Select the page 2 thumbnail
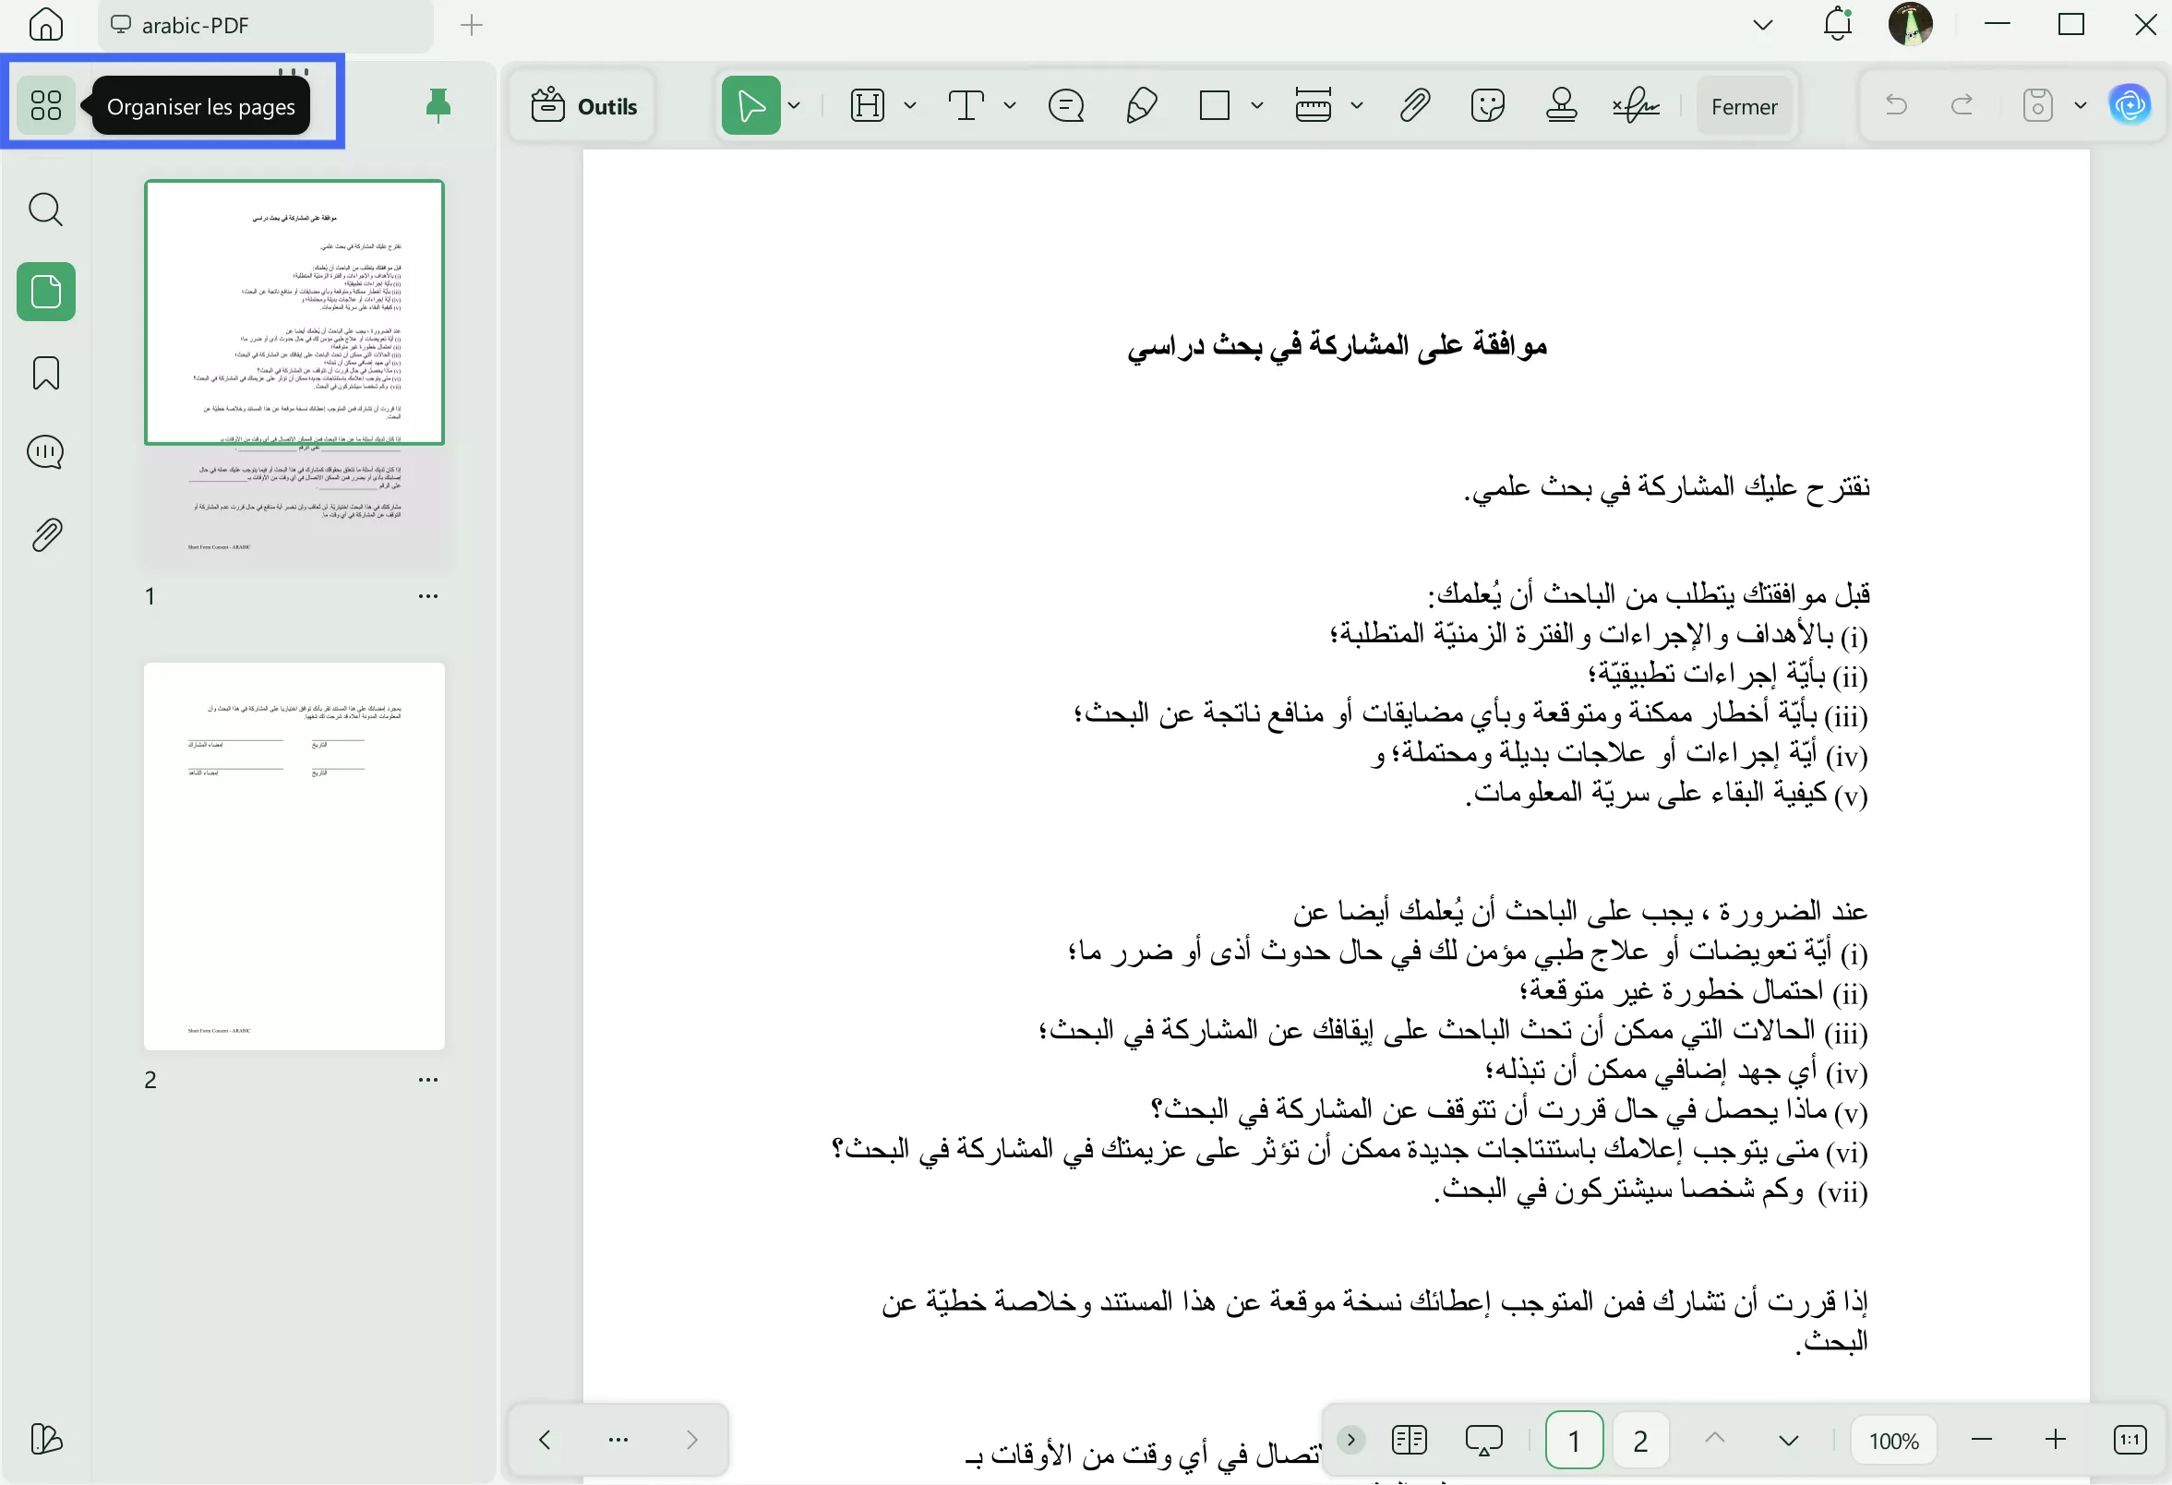 click(x=294, y=856)
